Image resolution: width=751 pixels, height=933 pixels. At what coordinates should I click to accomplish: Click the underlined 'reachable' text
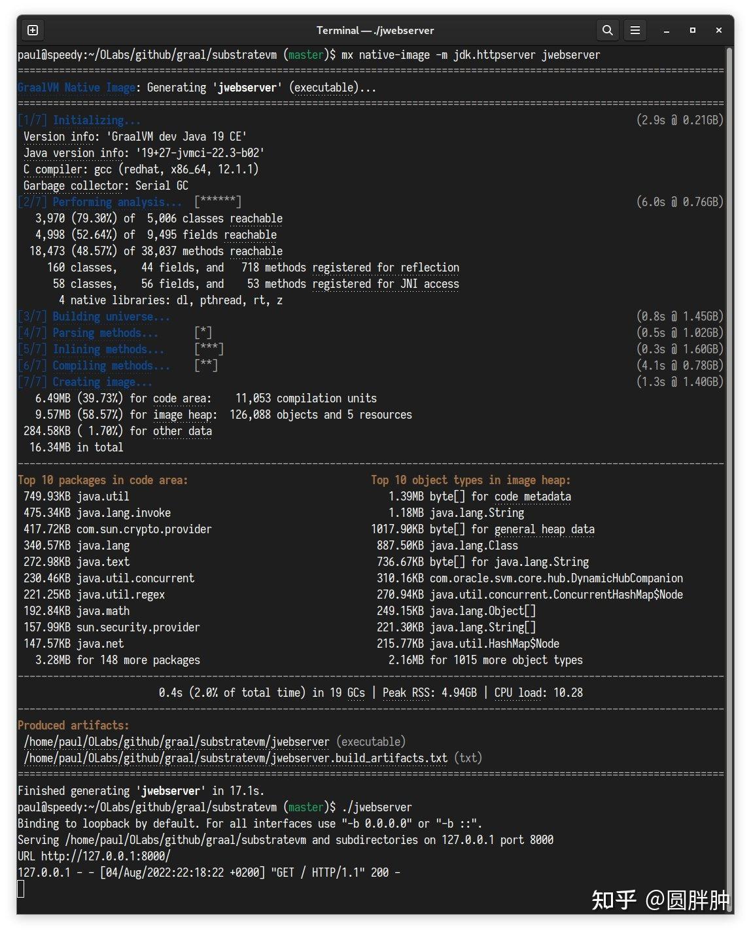(x=256, y=218)
